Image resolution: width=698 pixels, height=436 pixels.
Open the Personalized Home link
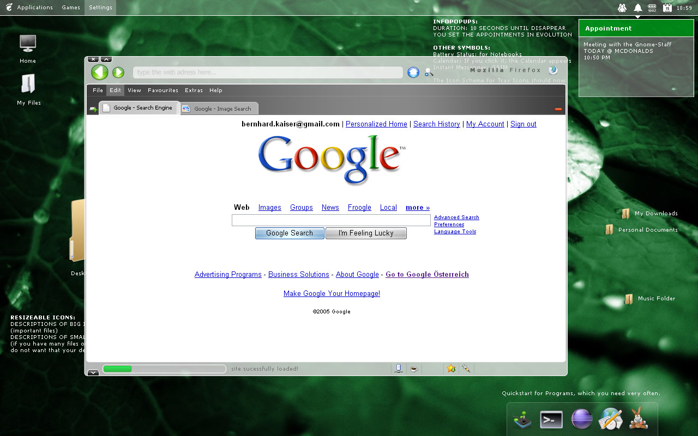click(x=376, y=124)
